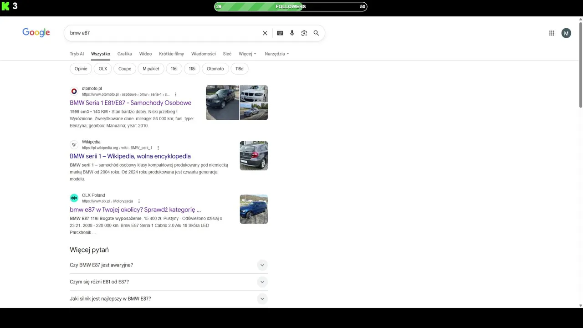Click the Google logo

(x=36, y=33)
